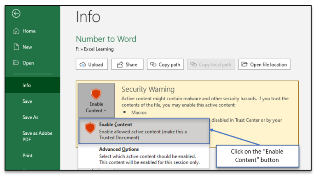Click the New blank document icon
The image size is (316, 175).
click(x=16, y=47)
